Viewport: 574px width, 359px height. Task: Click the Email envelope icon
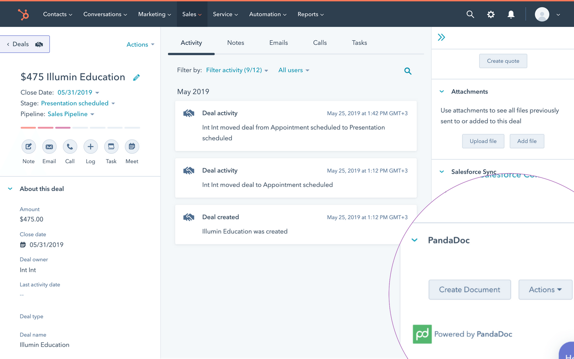tap(49, 147)
